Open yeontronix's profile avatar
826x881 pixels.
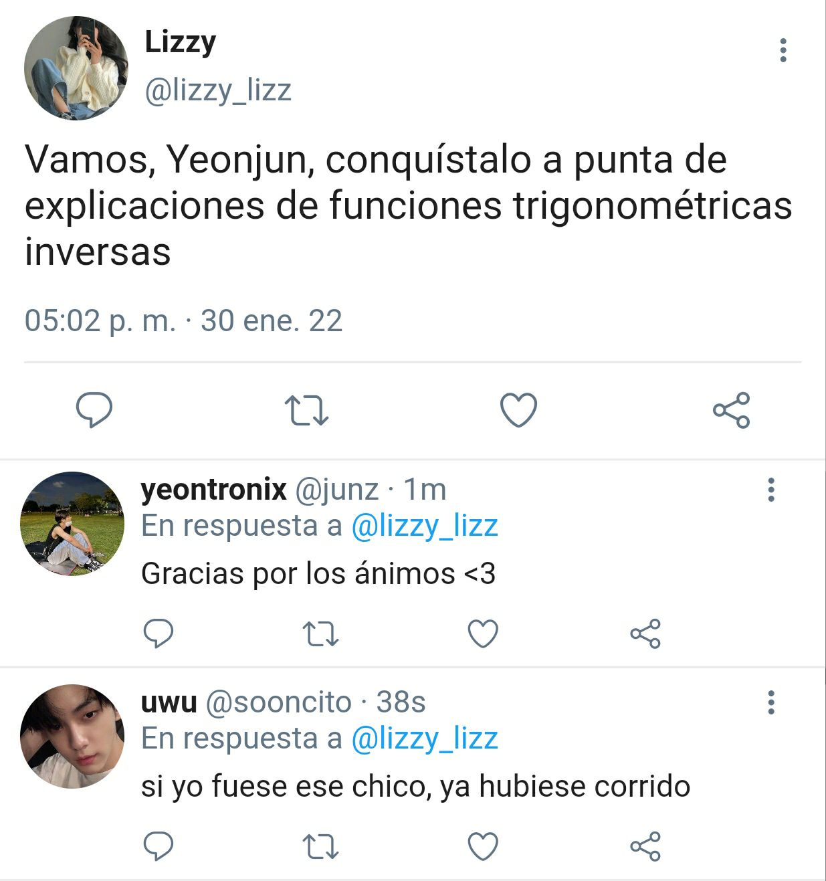(72, 524)
